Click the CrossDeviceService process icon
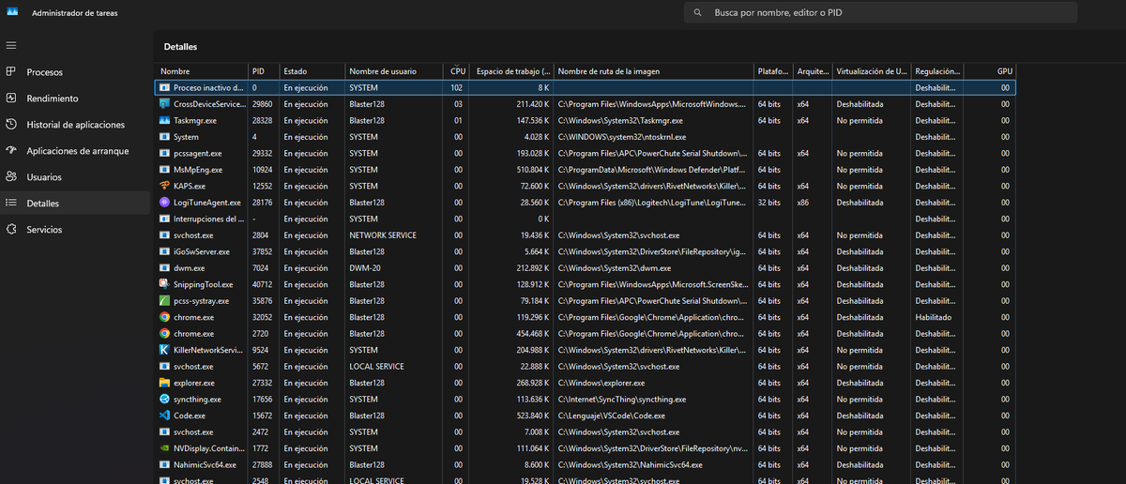 pos(164,104)
